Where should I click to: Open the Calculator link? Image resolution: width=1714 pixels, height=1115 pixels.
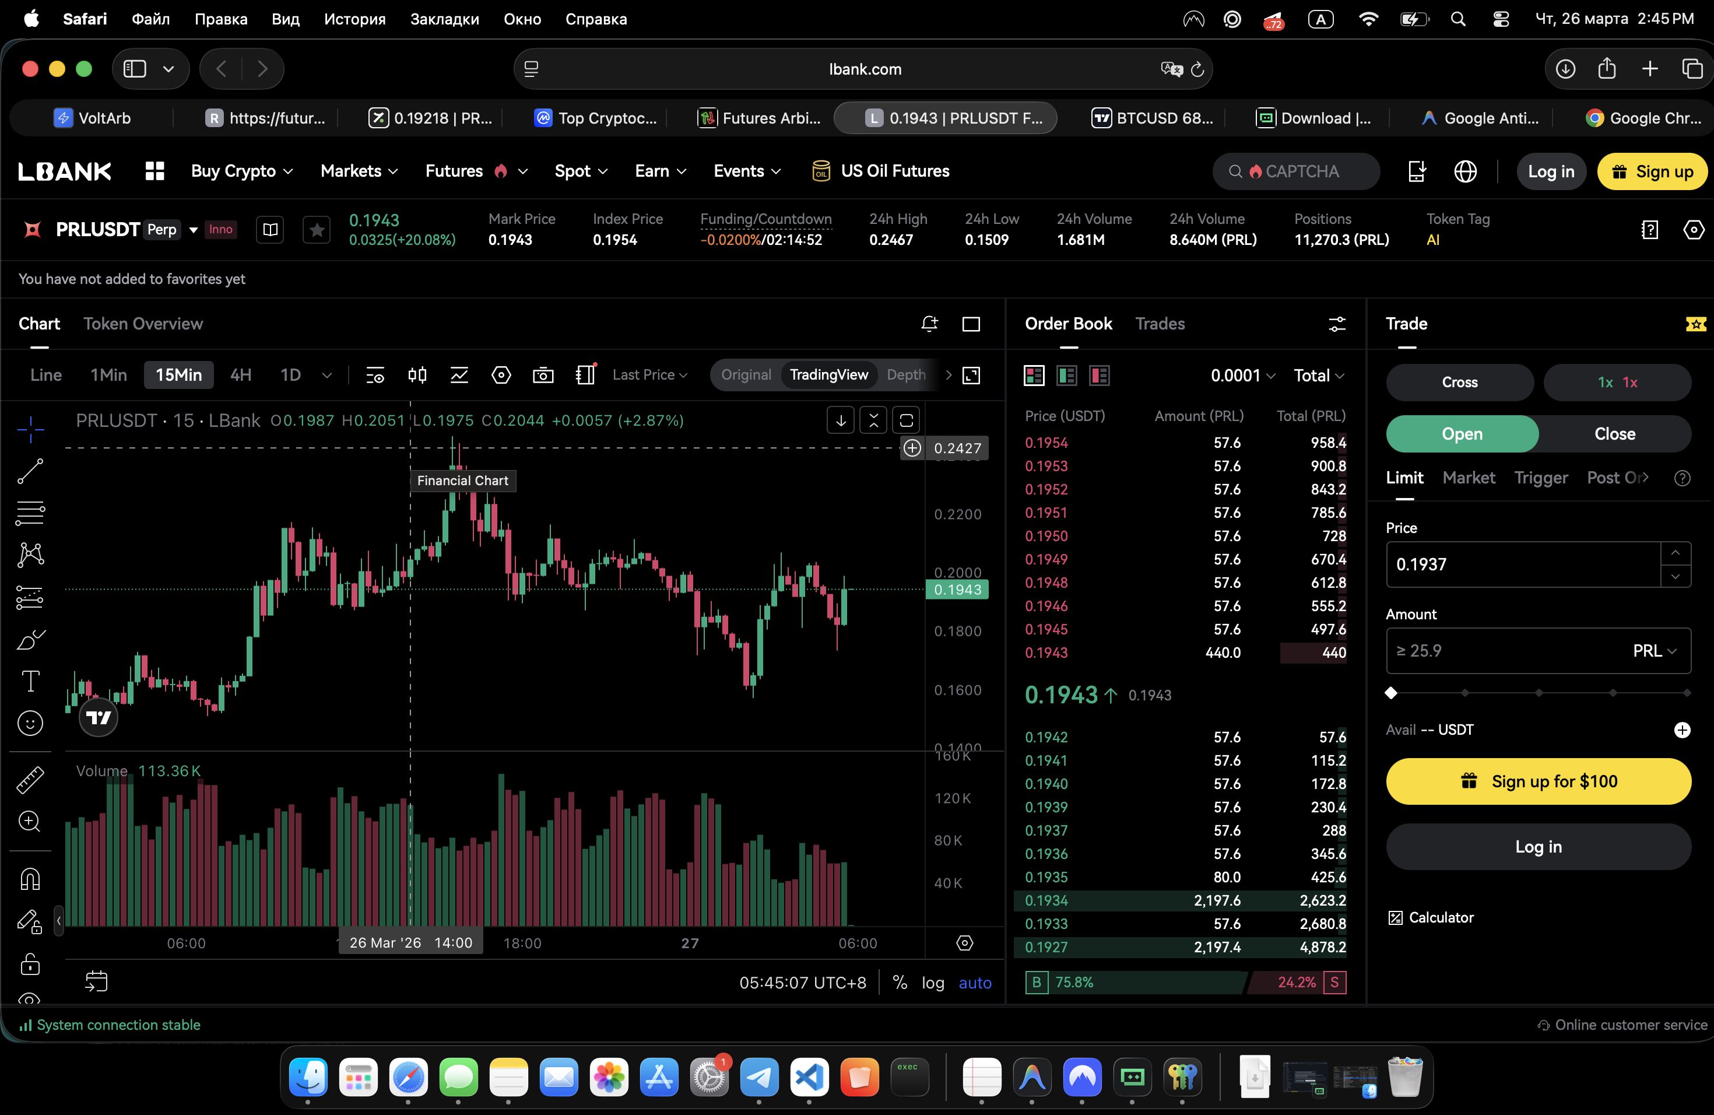pos(1431,918)
